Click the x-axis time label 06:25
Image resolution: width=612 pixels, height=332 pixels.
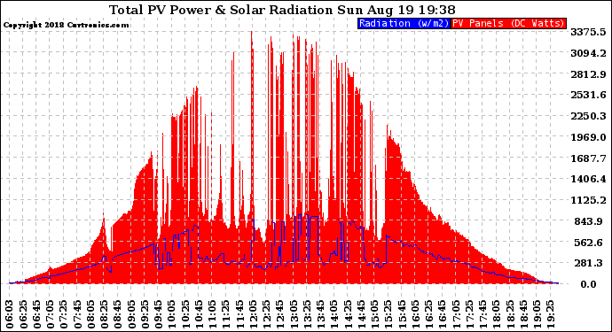tap(24, 314)
